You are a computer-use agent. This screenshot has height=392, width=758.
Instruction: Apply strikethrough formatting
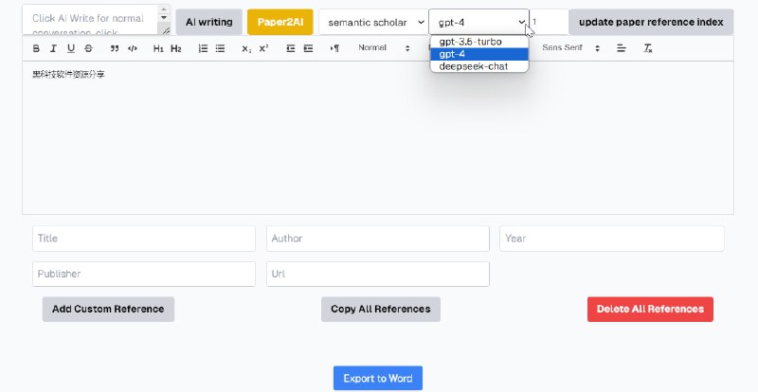[x=88, y=48]
